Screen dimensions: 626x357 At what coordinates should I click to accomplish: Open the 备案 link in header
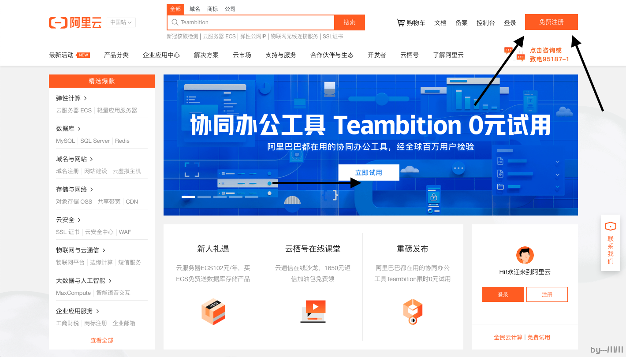pyautogui.click(x=462, y=23)
